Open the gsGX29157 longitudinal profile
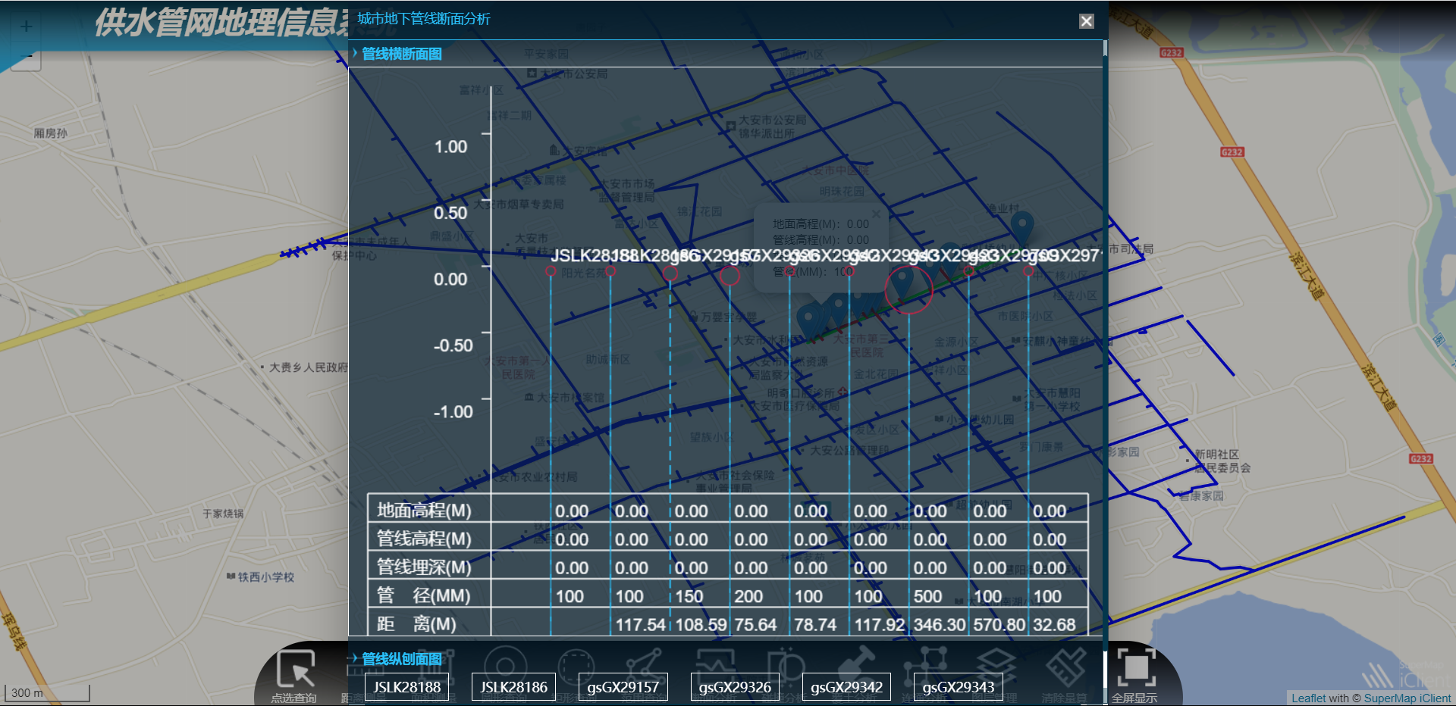 click(x=623, y=687)
